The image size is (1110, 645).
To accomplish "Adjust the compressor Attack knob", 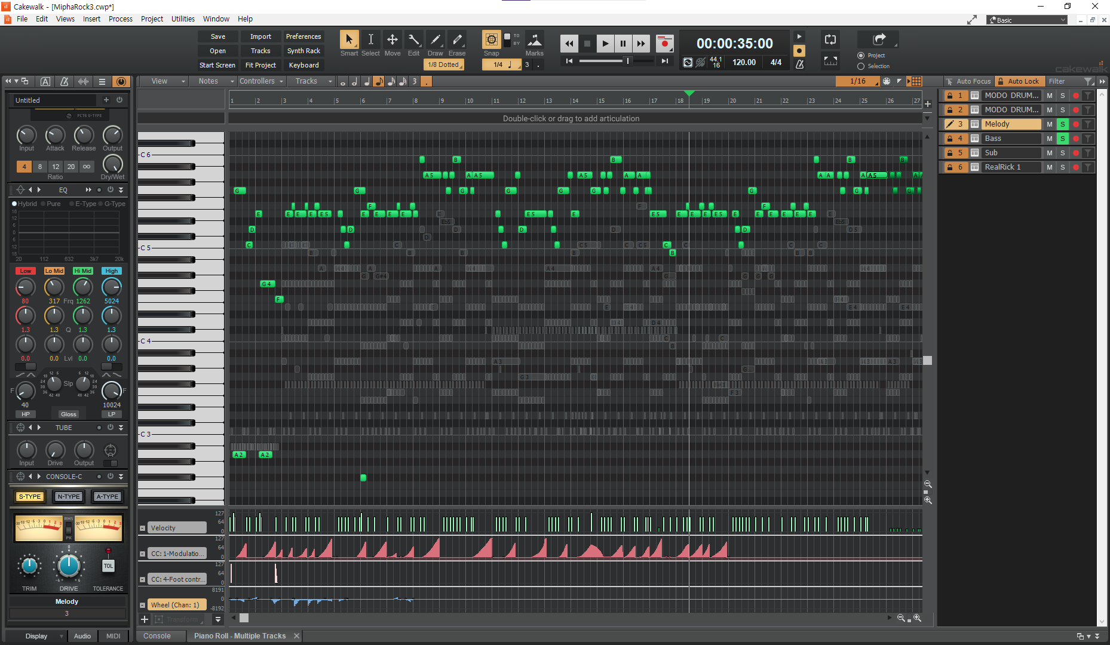I will (55, 136).
